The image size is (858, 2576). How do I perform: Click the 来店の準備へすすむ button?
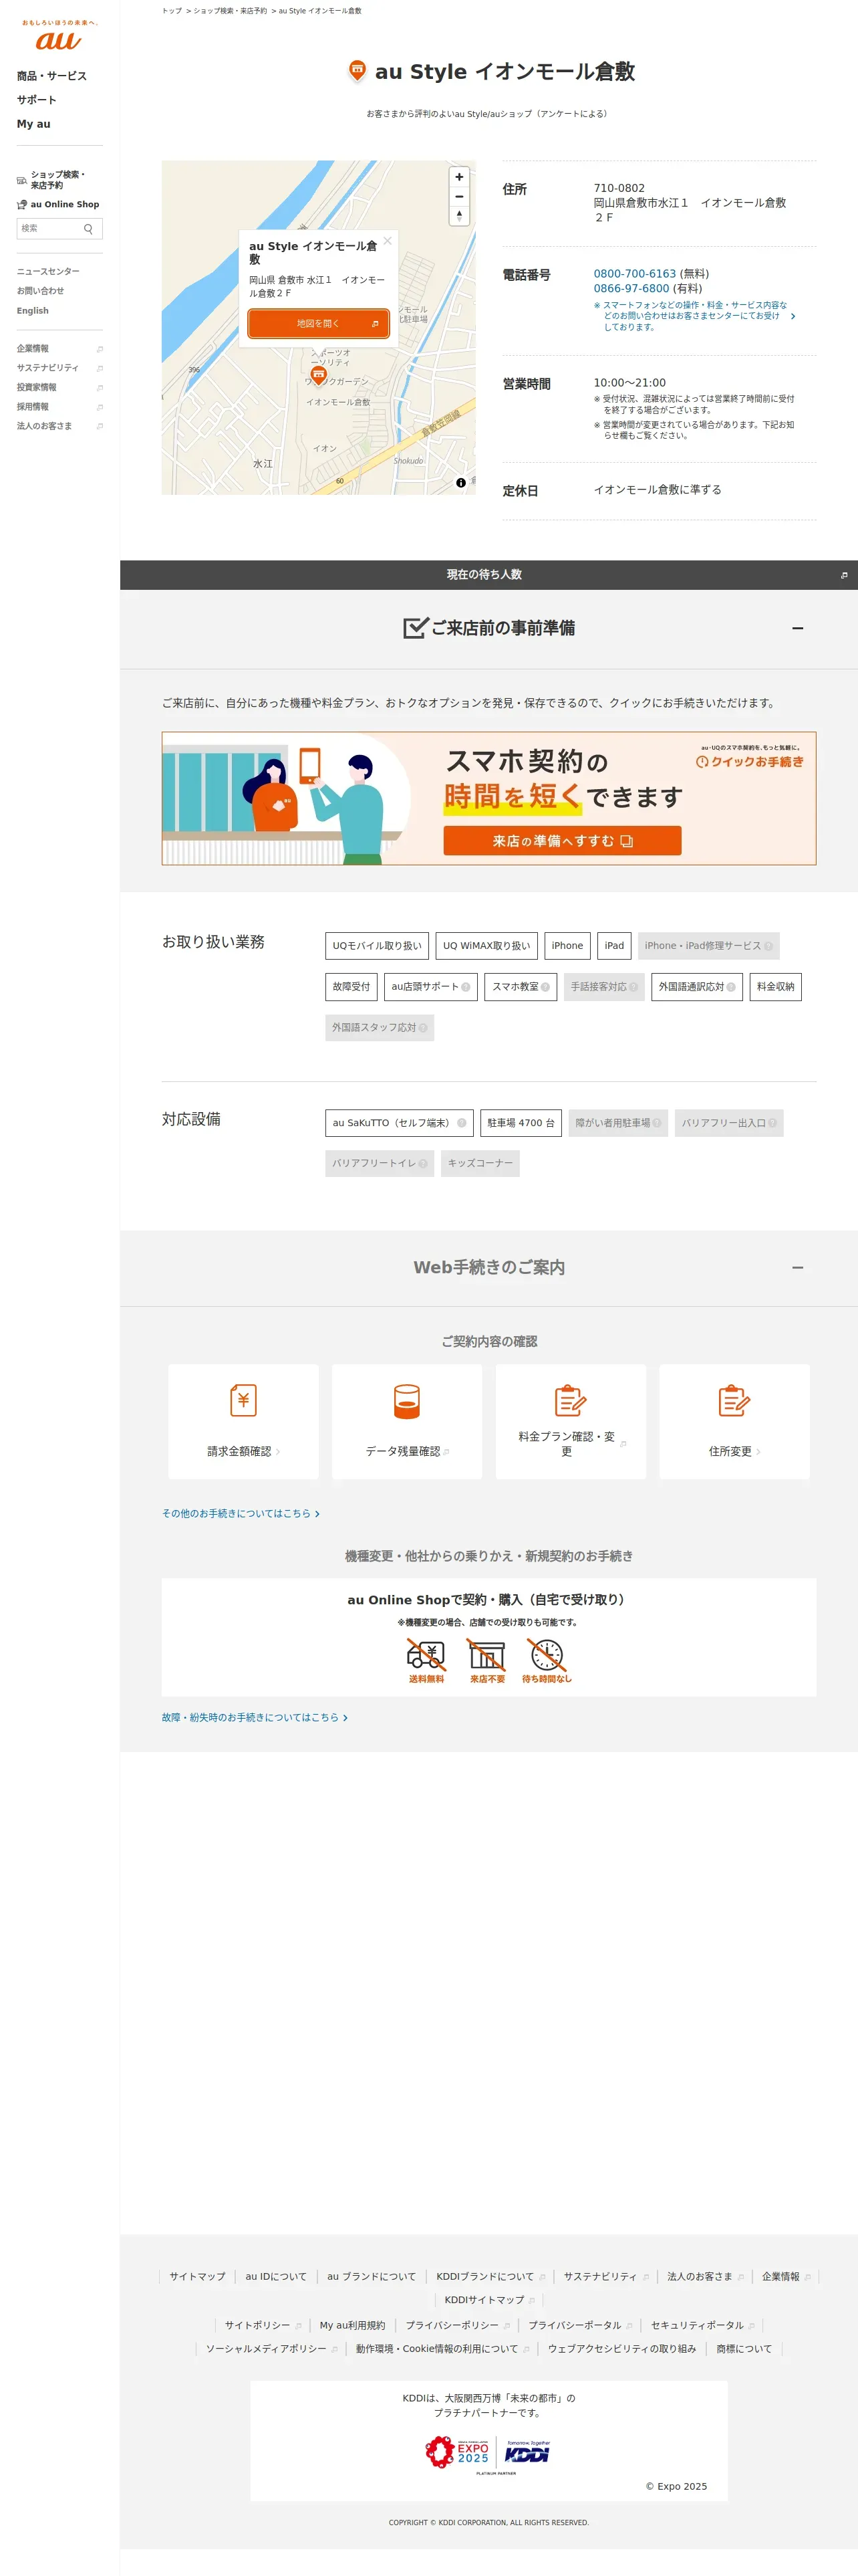[x=563, y=841]
